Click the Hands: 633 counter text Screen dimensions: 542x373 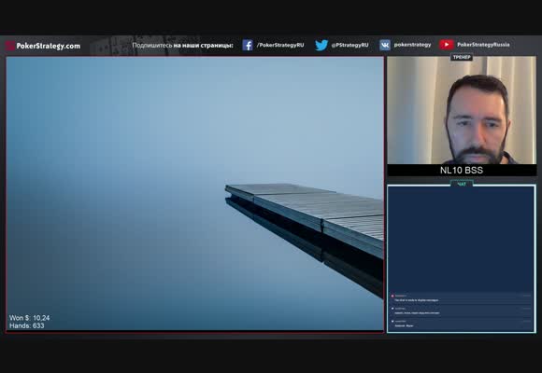(x=26, y=325)
